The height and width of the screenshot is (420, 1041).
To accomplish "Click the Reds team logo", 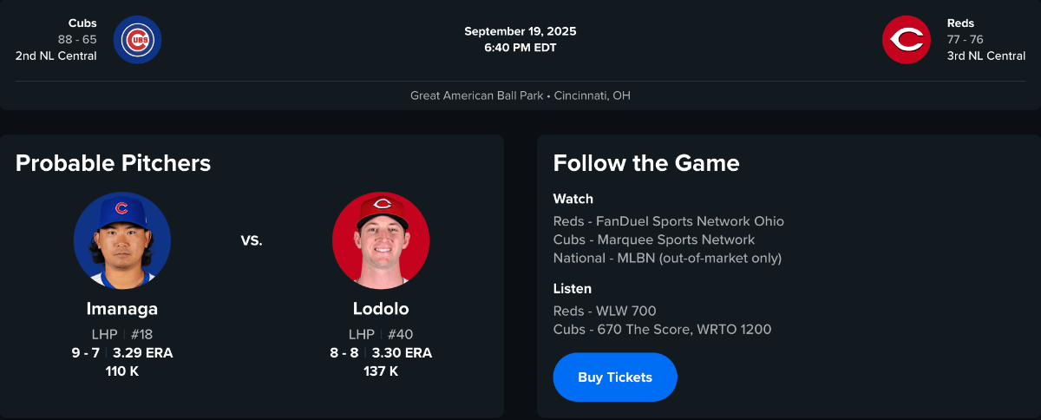I will point(906,40).
